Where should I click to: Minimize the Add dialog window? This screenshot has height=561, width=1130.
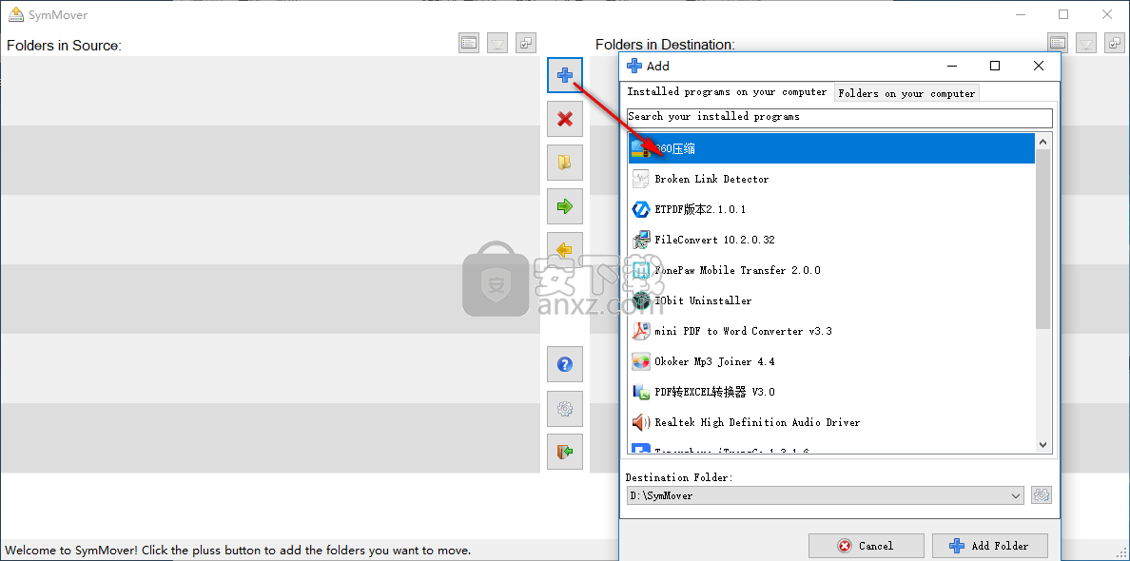tap(952, 66)
